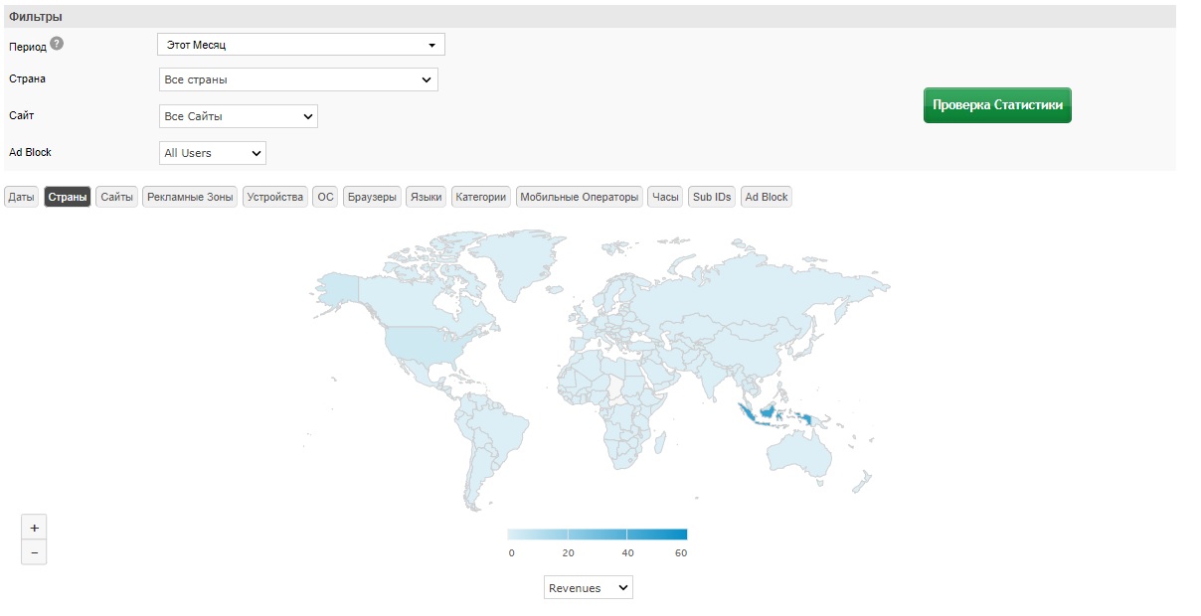Switch to the Рекламные Зоны tab

[190, 197]
